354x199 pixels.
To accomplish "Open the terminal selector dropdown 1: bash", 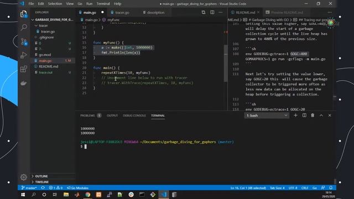I will pyautogui.click(x=267, y=116).
